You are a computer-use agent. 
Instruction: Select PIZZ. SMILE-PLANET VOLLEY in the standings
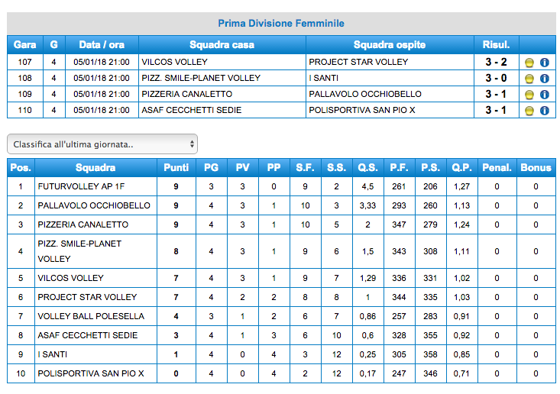pyautogui.click(x=79, y=251)
